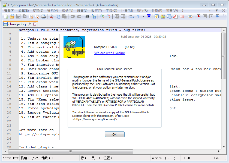Start macro recording with red dot icon
Image resolution: width=229 pixels, height=163 pixels.
[198, 16]
